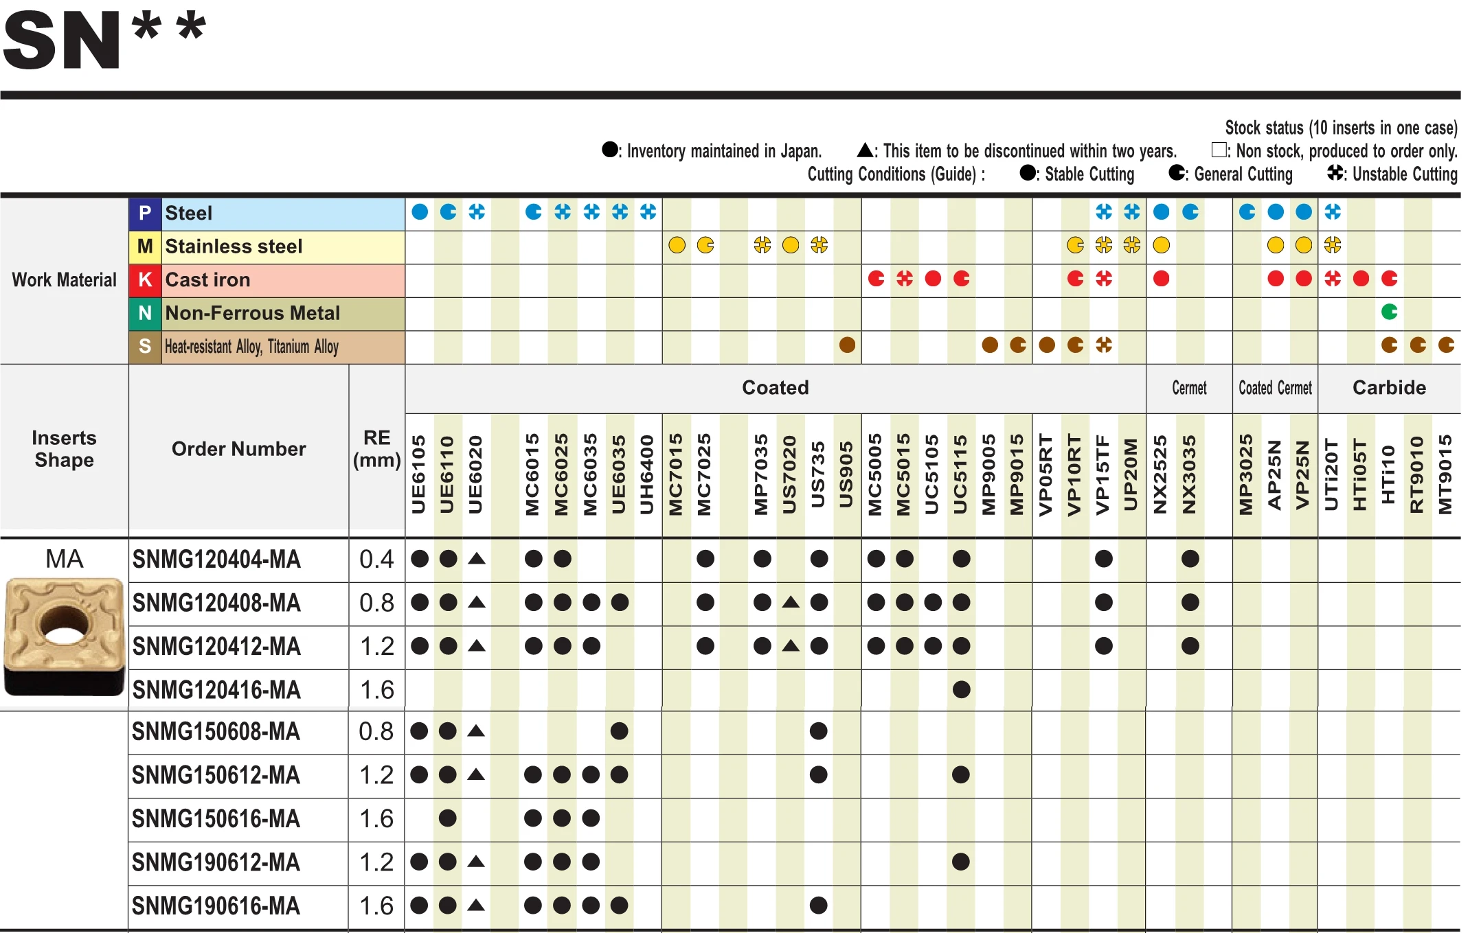Click the VP15TF grade column label
This screenshot has width=1470, height=933.
pyautogui.click(x=1102, y=474)
